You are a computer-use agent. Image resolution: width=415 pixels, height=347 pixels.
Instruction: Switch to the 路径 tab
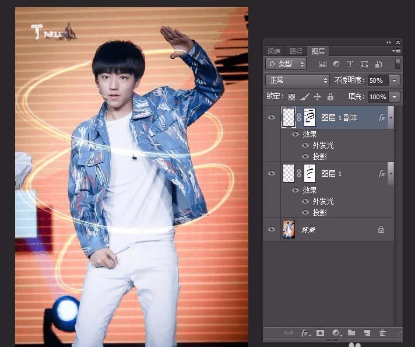[x=296, y=51]
